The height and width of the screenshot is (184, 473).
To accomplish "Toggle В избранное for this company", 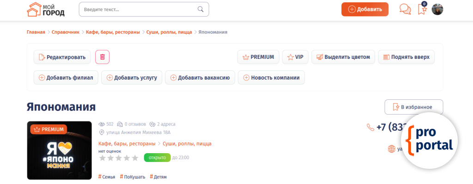I will pyautogui.click(x=413, y=107).
